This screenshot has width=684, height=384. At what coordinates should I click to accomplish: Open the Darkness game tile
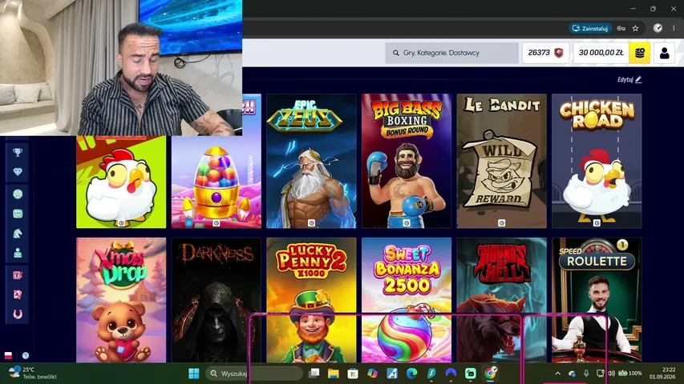pos(216,300)
